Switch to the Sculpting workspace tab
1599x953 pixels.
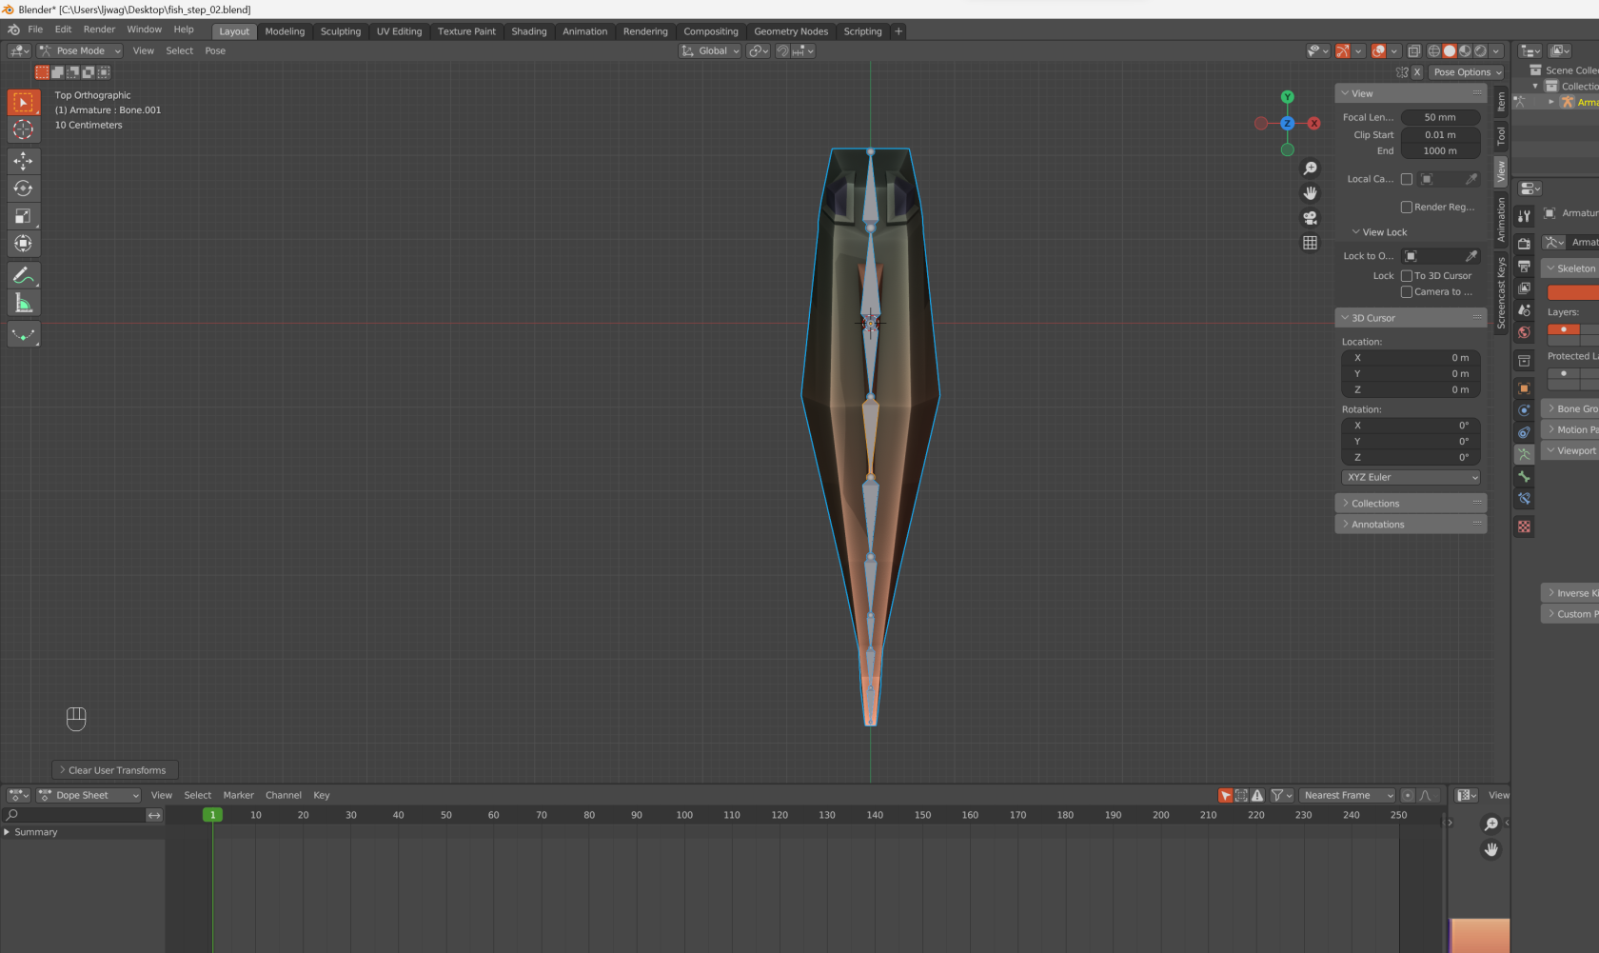click(x=341, y=31)
